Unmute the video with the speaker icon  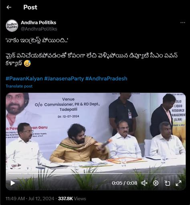point(144,183)
